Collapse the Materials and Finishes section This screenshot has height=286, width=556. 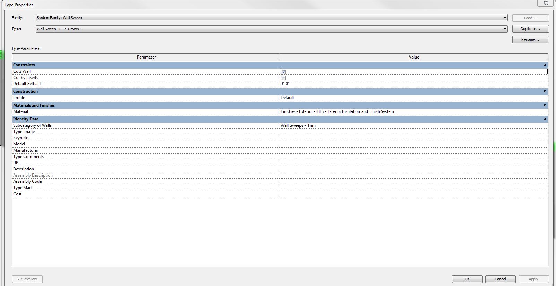[545, 105]
